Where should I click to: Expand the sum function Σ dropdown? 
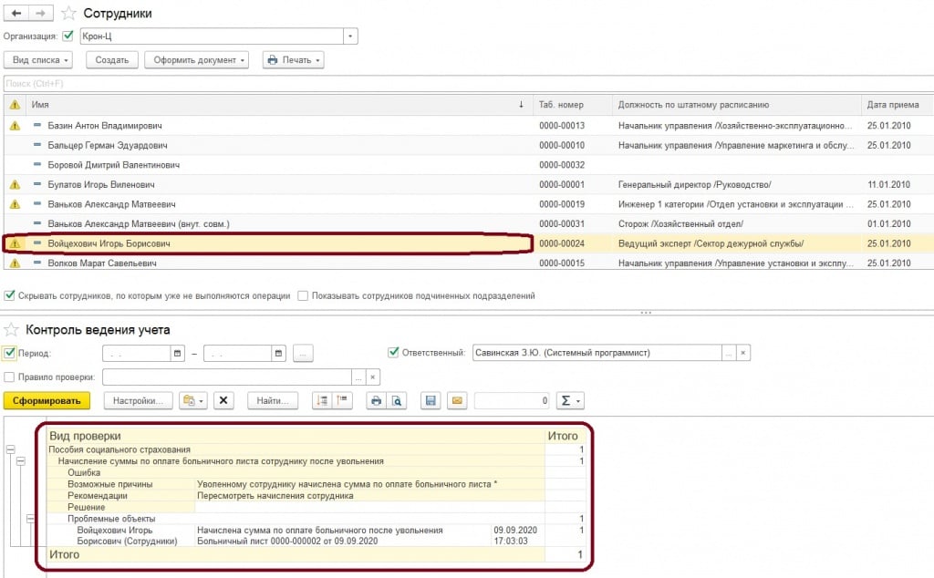click(x=571, y=400)
